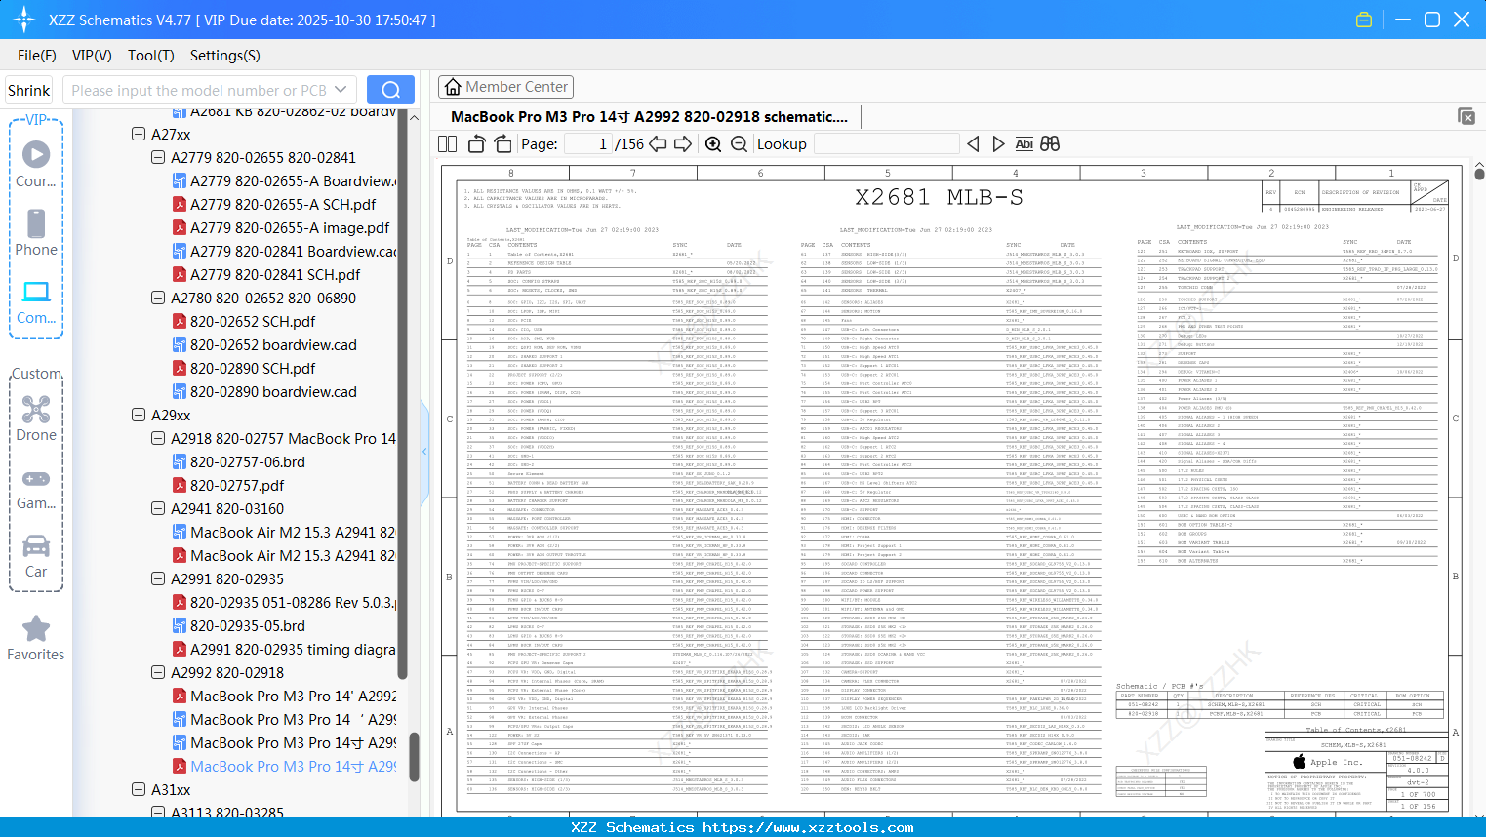
Task: Collapse the A2779 820-02655 820-02841 node
Action: 158,157
